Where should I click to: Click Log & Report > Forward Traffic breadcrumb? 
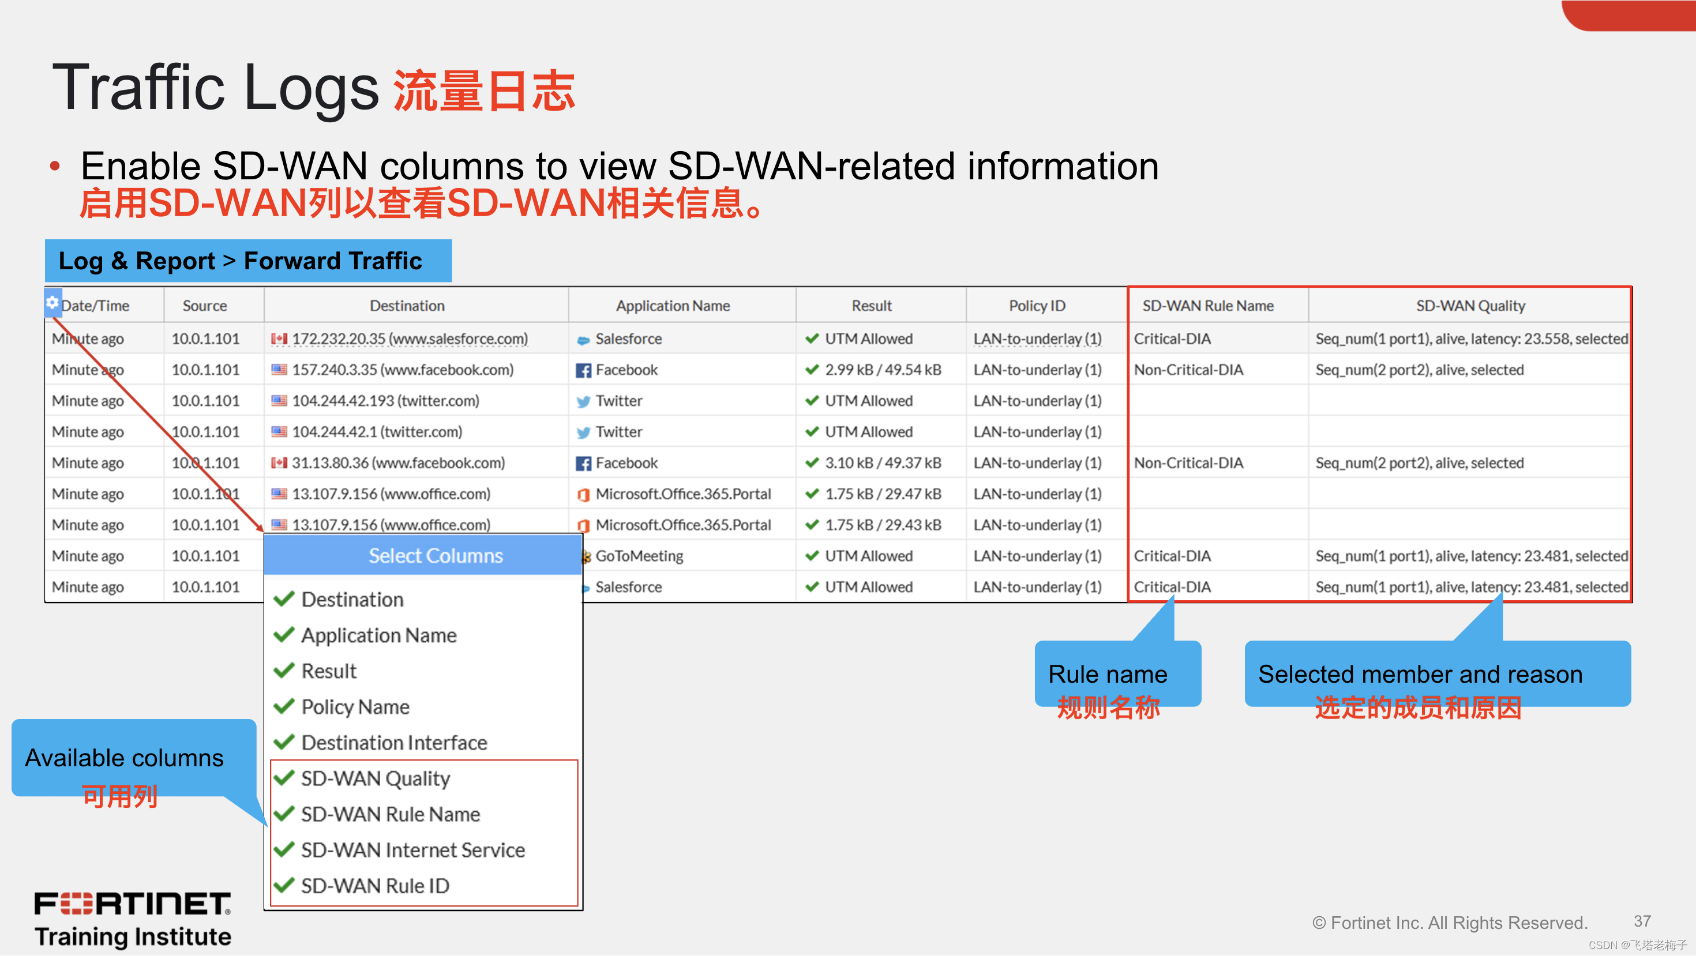[x=241, y=261]
